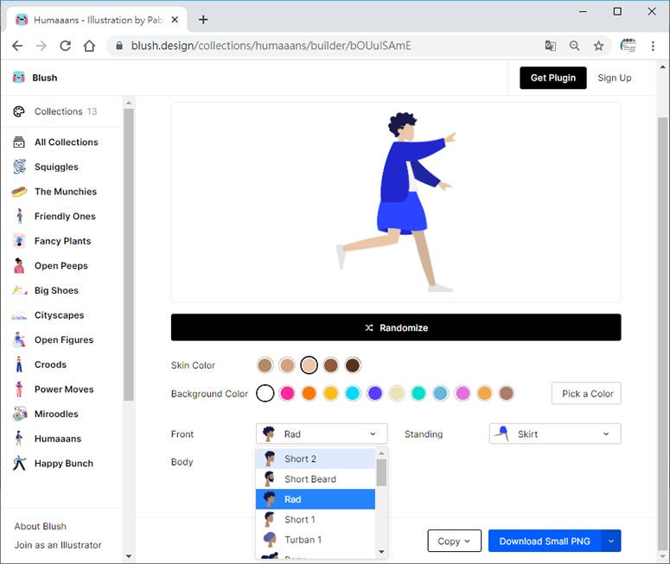Click the Open Peeps avatar icon
The height and width of the screenshot is (564, 670).
click(x=19, y=265)
